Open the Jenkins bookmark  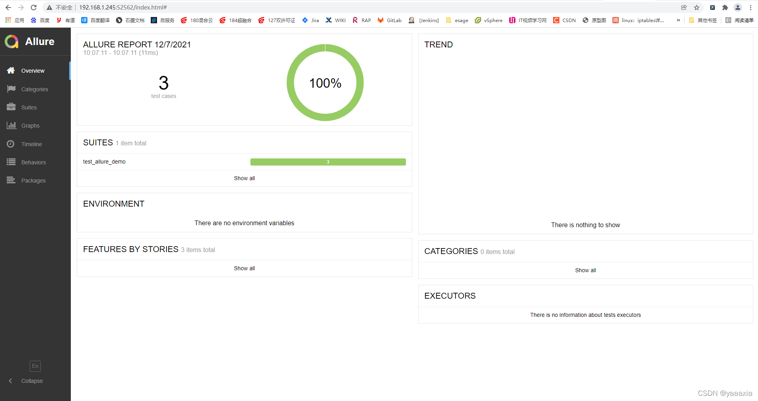click(x=423, y=20)
